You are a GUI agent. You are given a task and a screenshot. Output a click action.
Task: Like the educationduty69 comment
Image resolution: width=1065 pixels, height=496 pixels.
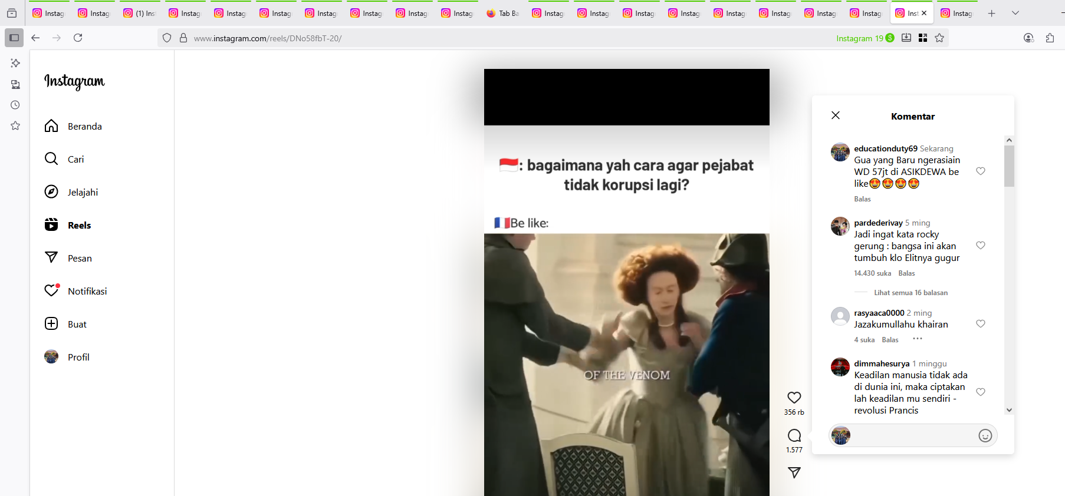point(981,171)
